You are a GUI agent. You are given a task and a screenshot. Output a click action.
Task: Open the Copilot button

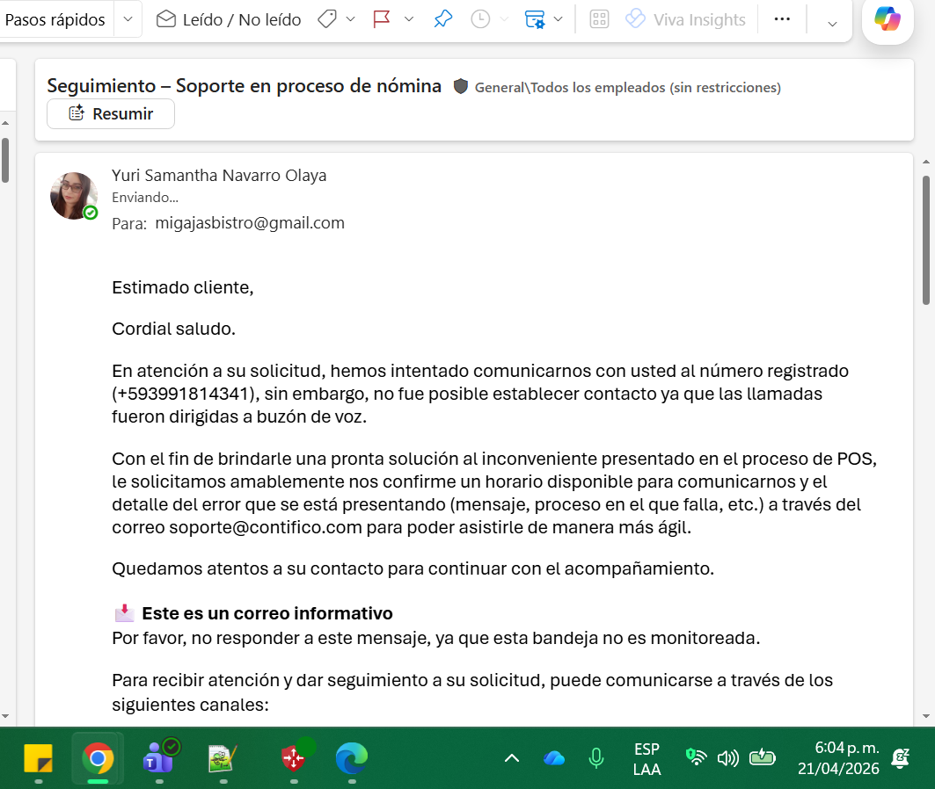[888, 19]
